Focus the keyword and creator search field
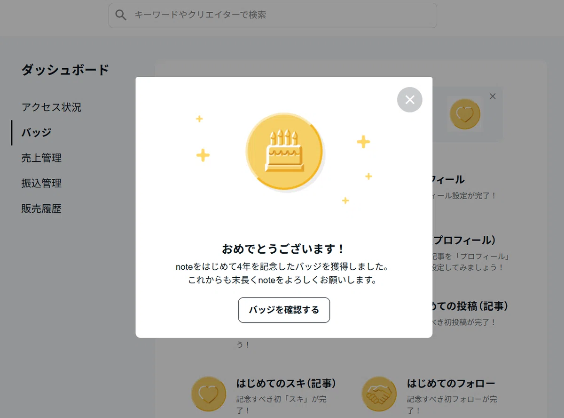This screenshot has height=418, width=564. click(x=273, y=16)
